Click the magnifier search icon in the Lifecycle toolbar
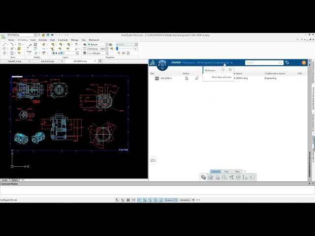This screenshot has width=315, height=236. click(x=231, y=177)
